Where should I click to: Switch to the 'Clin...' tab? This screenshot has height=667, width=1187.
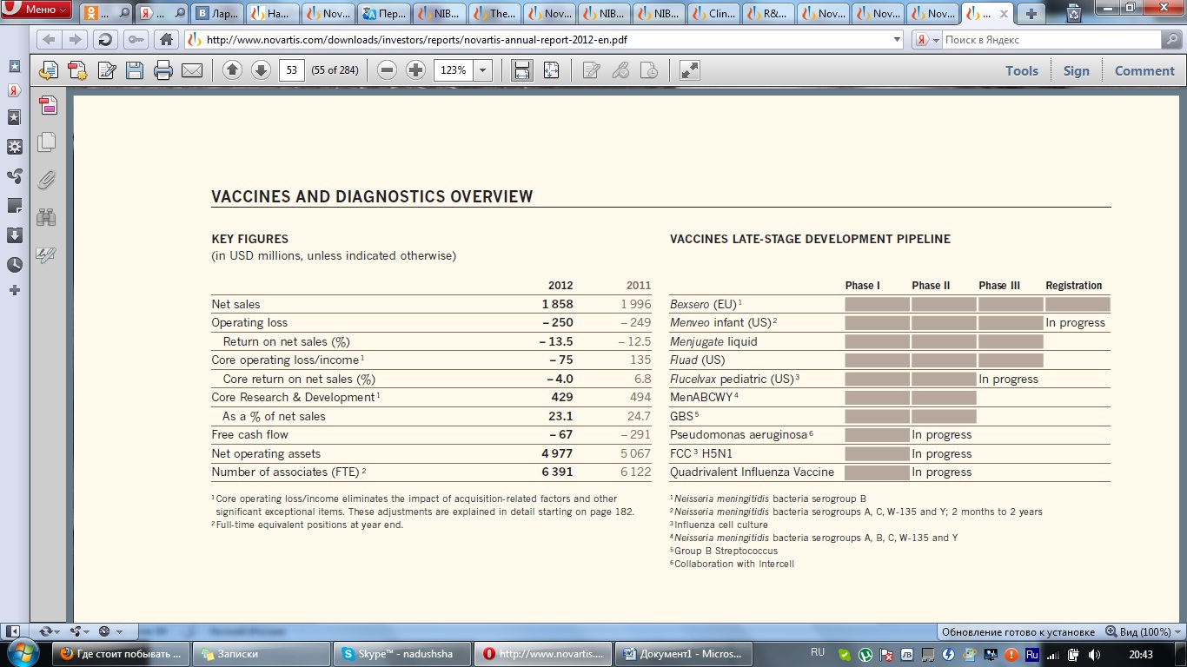click(x=712, y=13)
